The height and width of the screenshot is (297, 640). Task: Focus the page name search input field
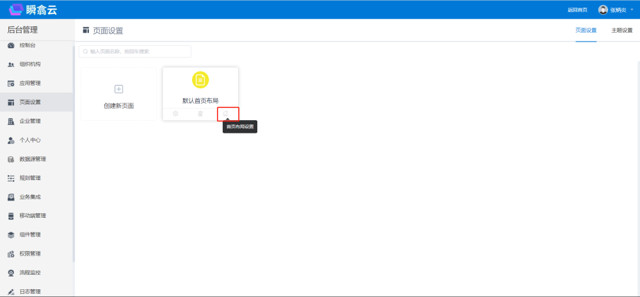(138, 51)
